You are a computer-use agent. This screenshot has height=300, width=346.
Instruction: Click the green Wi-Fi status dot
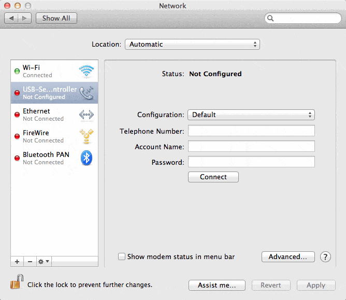(17, 71)
